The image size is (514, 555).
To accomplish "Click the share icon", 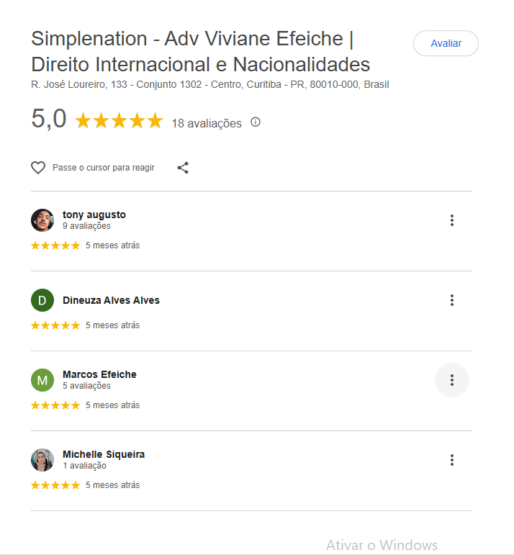I will pos(183,168).
